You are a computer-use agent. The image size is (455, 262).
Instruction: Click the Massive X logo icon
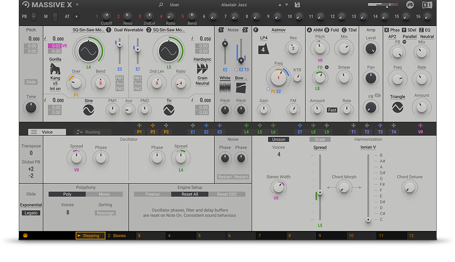(26, 4)
